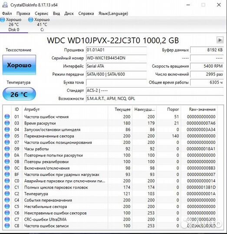Viewport: 227px width, 234px height.
Task: Click the status icon for attribute 09
Action: (x=7, y=149)
